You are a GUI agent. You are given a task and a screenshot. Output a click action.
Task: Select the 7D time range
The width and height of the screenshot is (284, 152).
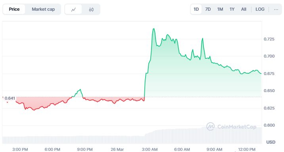[208, 9]
